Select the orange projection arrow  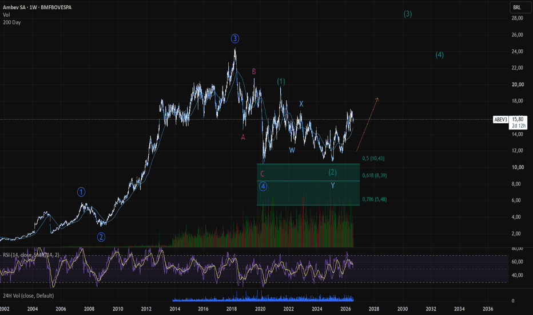367,125
